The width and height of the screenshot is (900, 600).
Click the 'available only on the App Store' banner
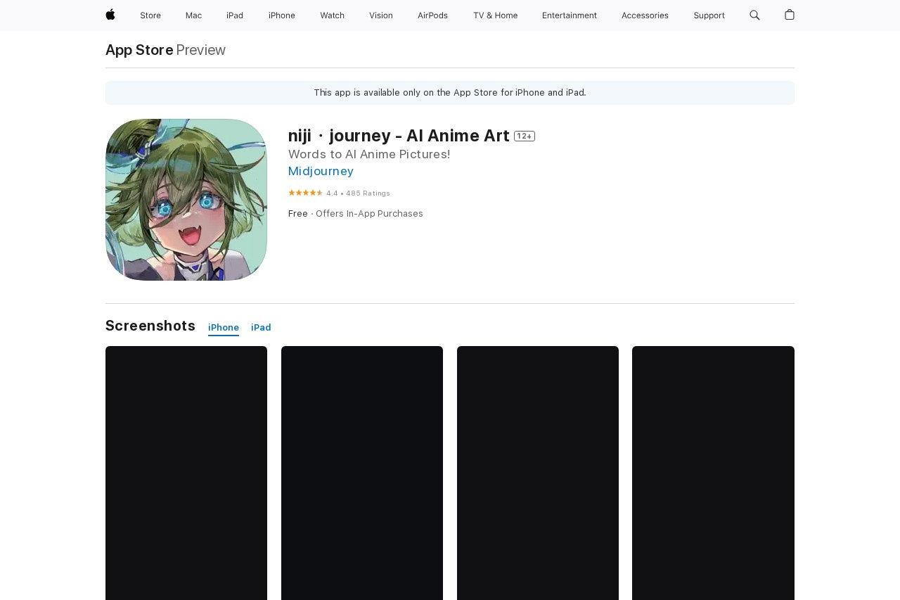450,93
